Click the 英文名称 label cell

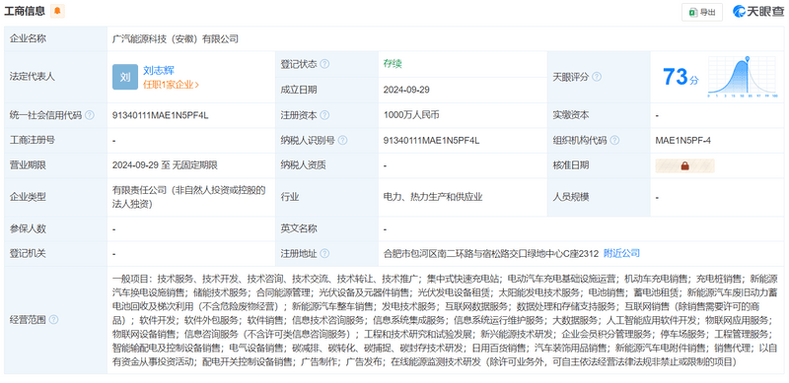[327, 228]
